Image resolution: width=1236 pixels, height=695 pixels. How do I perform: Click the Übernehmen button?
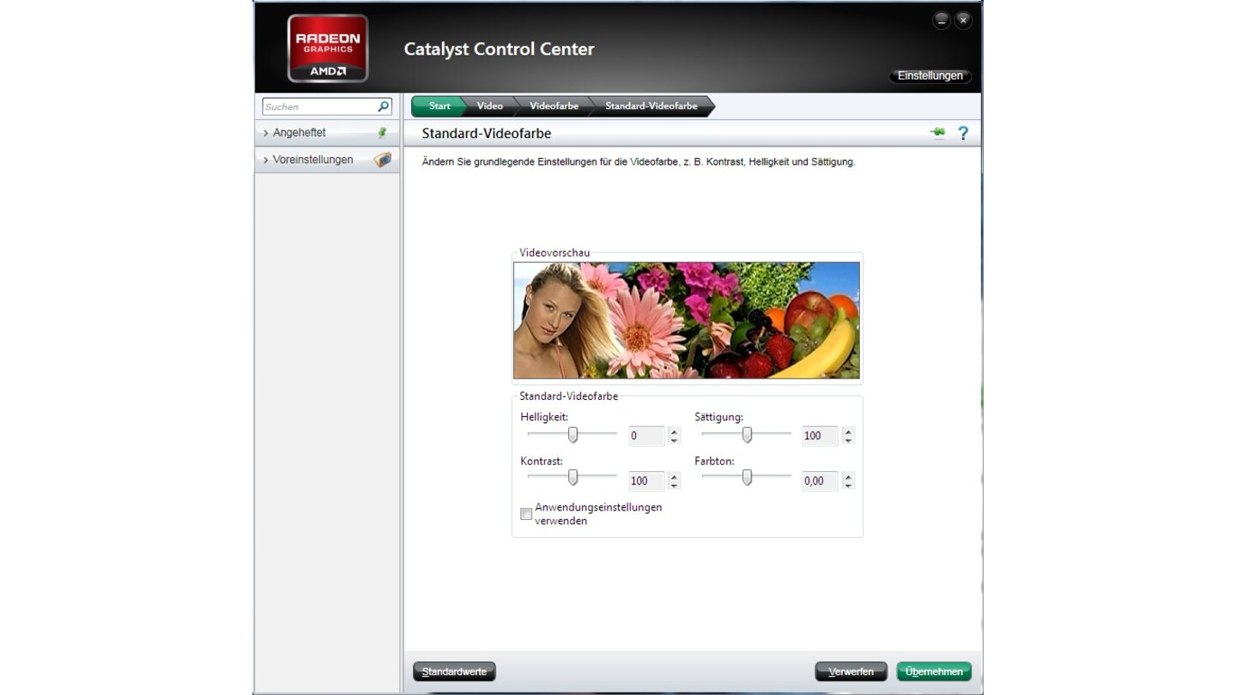coord(934,672)
